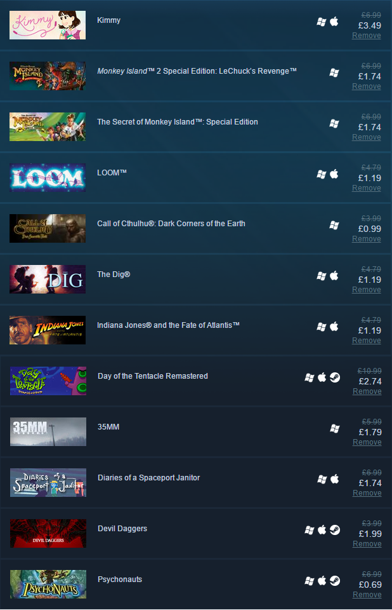Viewport: 392px width, 610px height.
Task: Click the SteamOS icon for Day of the Tentacle
Action: [335, 377]
